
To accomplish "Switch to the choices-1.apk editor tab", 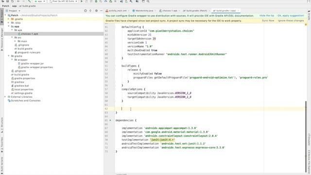I will [170, 11].
